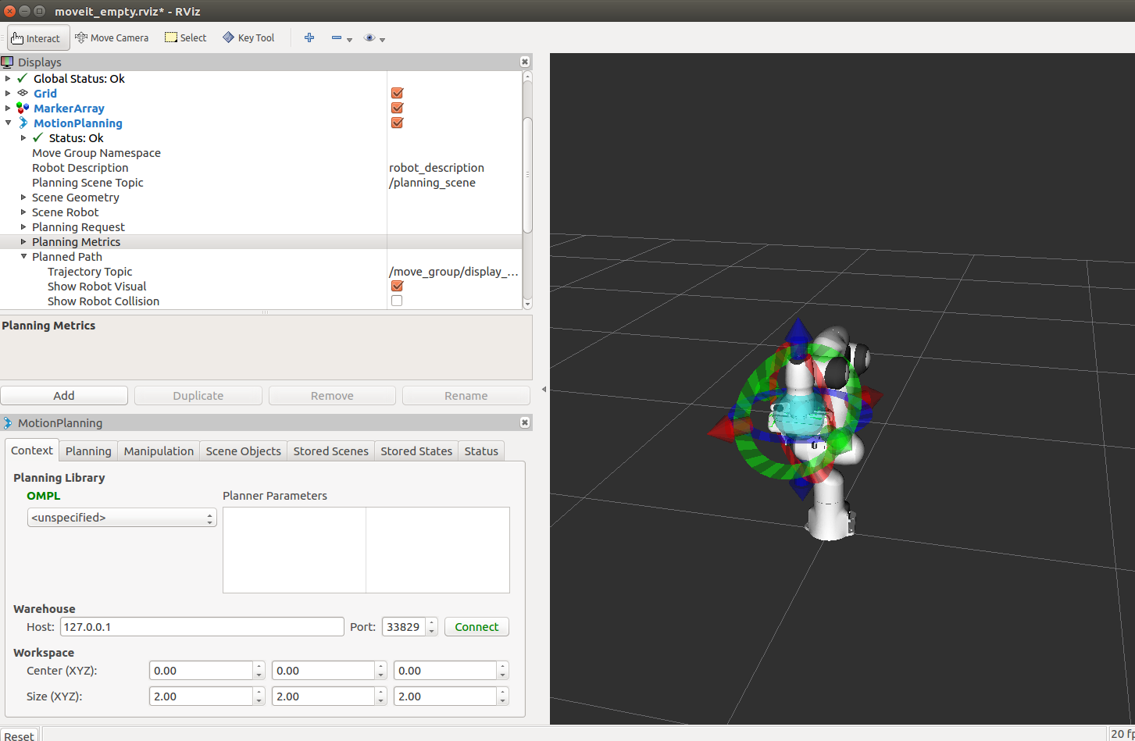The height and width of the screenshot is (741, 1135).
Task: Click the Workspace Size Z field
Action: pyautogui.click(x=445, y=696)
